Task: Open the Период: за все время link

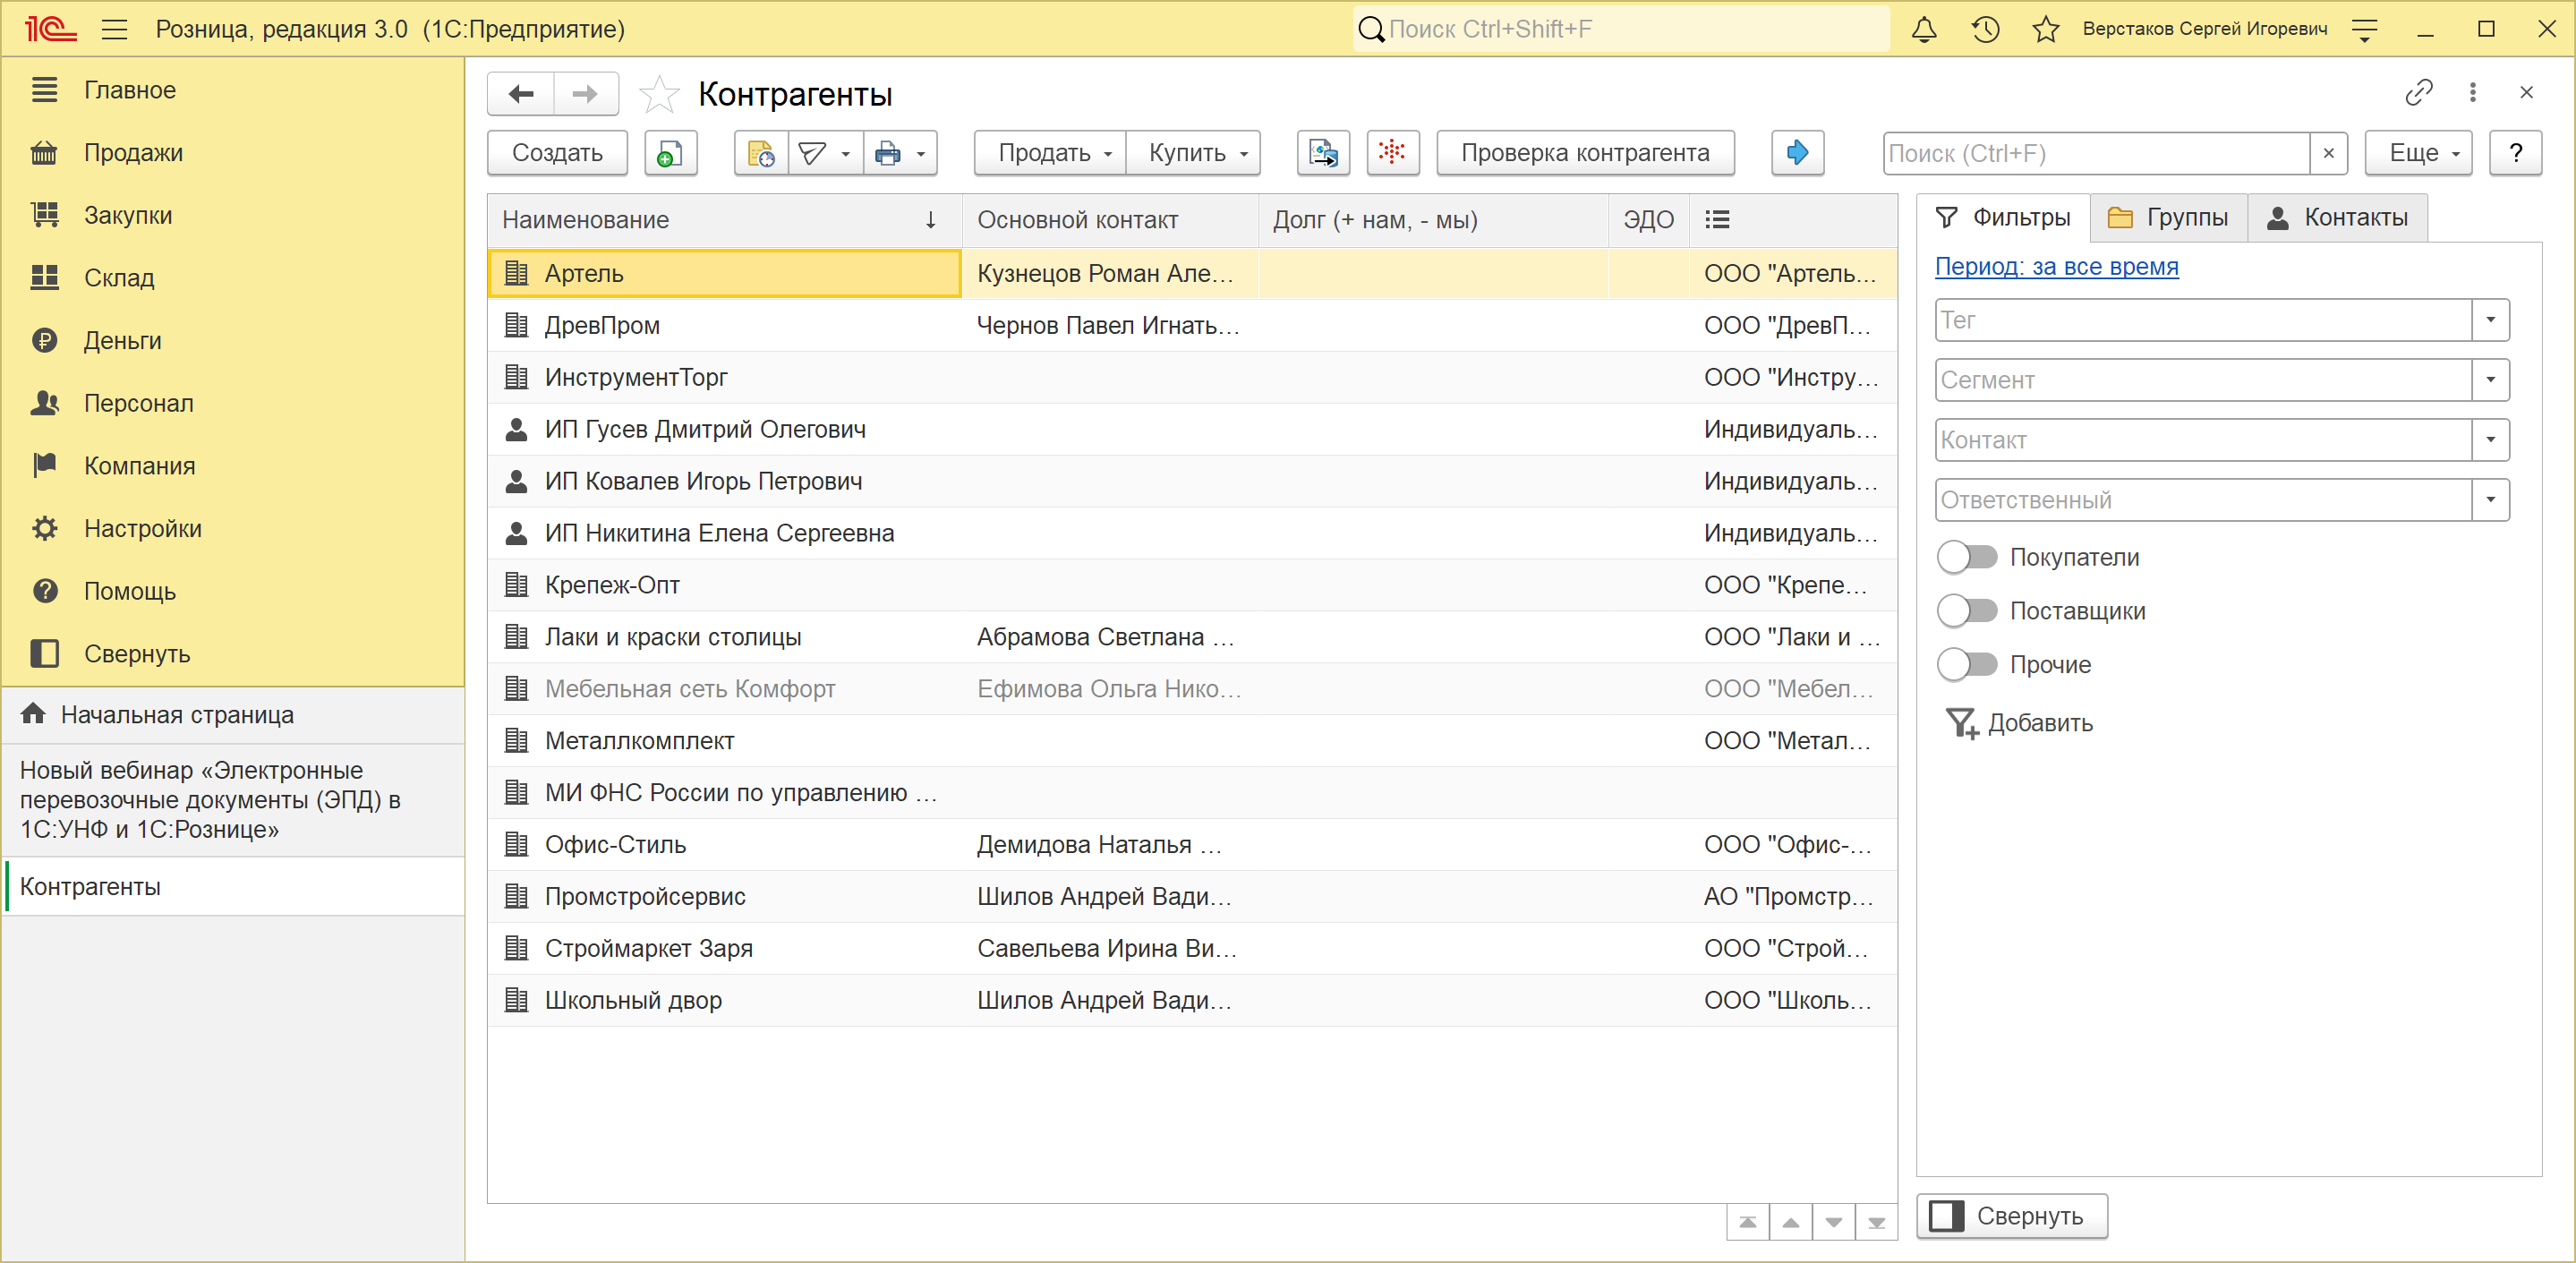Action: click(x=2056, y=267)
